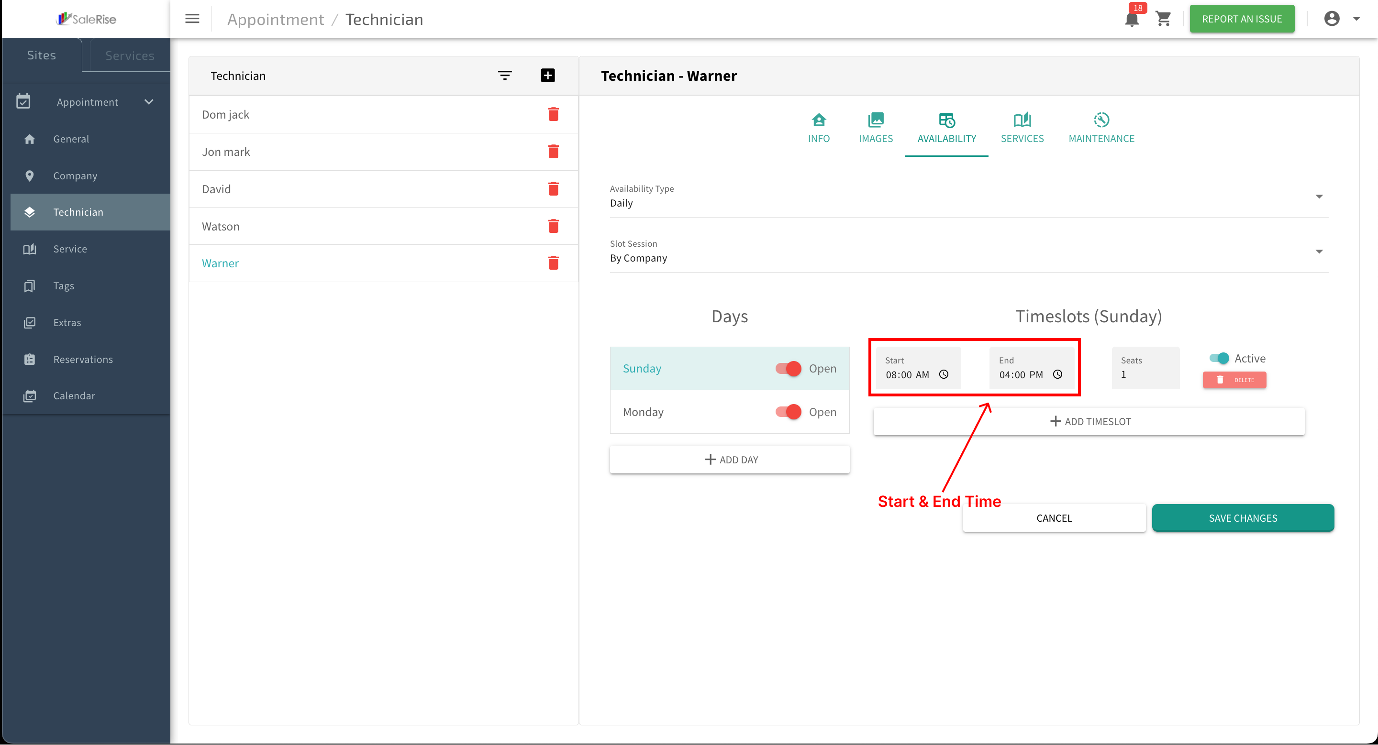Switch to the Images tab
The width and height of the screenshot is (1378, 745).
click(x=875, y=128)
